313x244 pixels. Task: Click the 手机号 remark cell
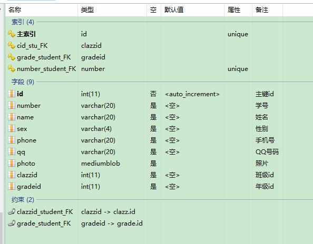click(x=265, y=140)
